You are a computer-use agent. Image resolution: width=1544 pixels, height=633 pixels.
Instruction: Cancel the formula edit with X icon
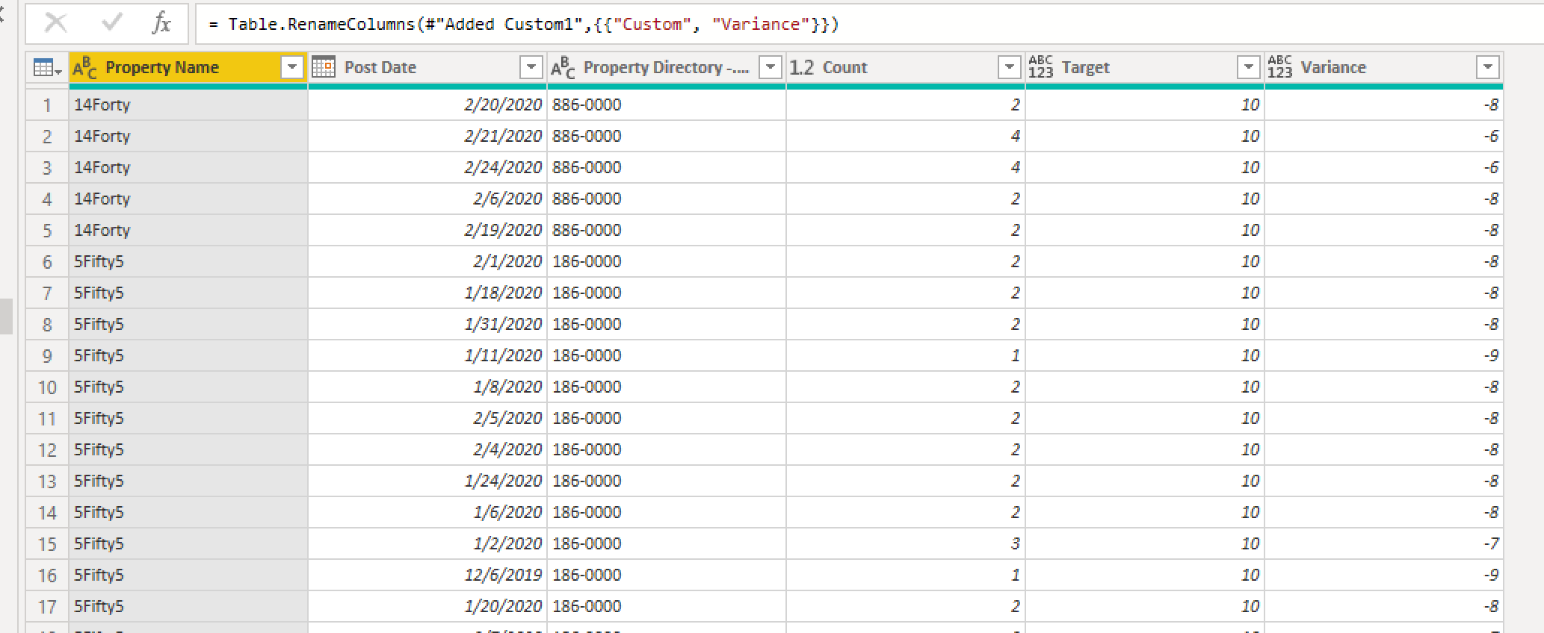click(56, 23)
